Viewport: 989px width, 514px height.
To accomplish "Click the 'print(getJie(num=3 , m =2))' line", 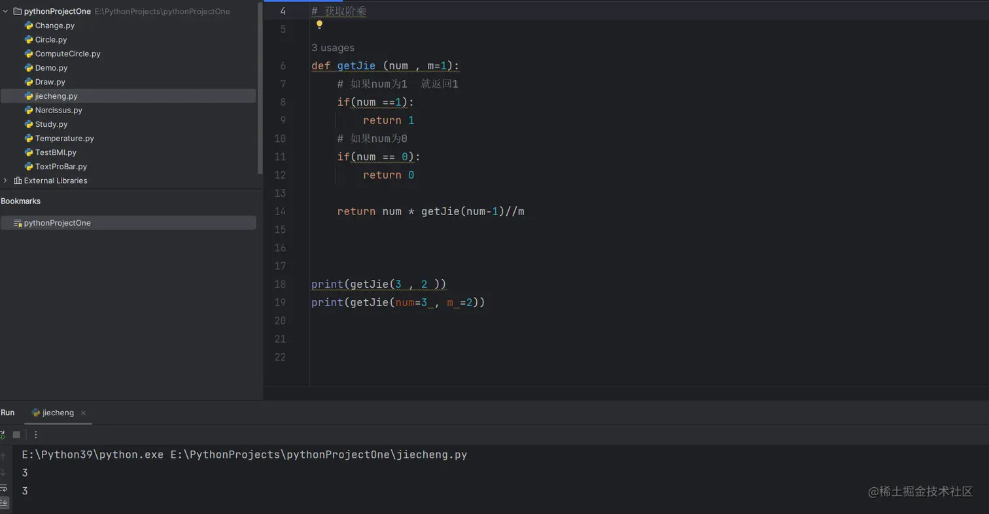I will pyautogui.click(x=398, y=303).
